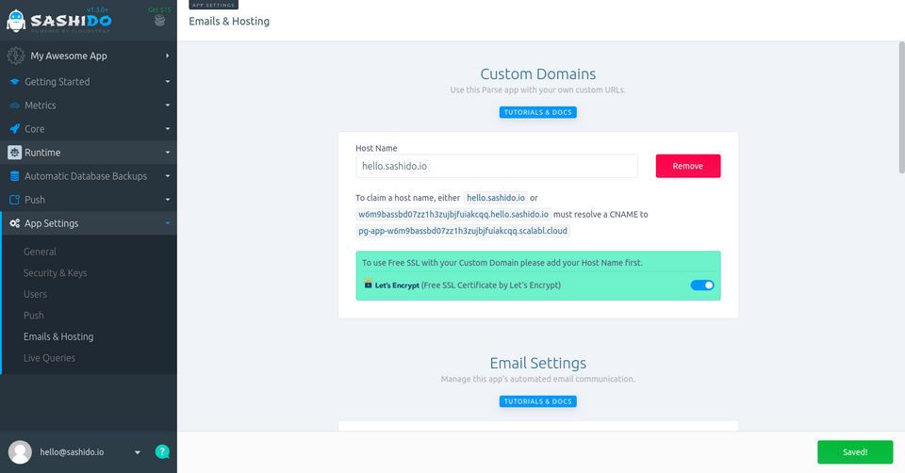This screenshot has width=905, height=473.
Task: Expand the Core section arrow
Action: click(x=168, y=129)
